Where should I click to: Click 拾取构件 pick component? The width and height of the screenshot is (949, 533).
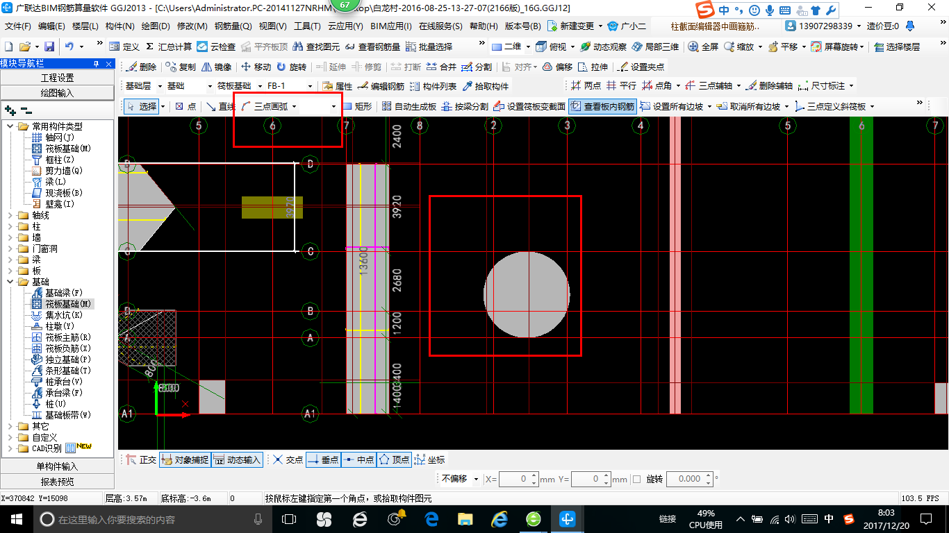(x=485, y=86)
